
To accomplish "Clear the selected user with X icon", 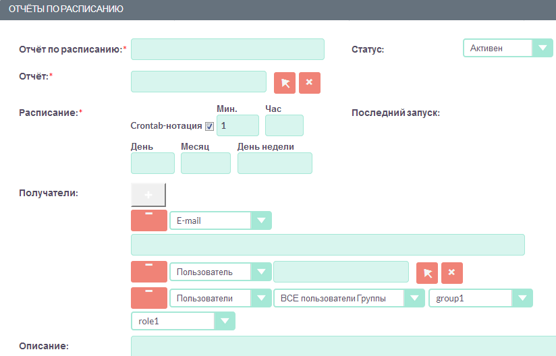I will coord(452,272).
